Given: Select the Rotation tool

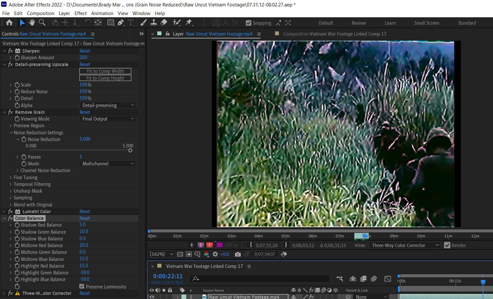Looking at the screenshot, I should (x=87, y=22).
